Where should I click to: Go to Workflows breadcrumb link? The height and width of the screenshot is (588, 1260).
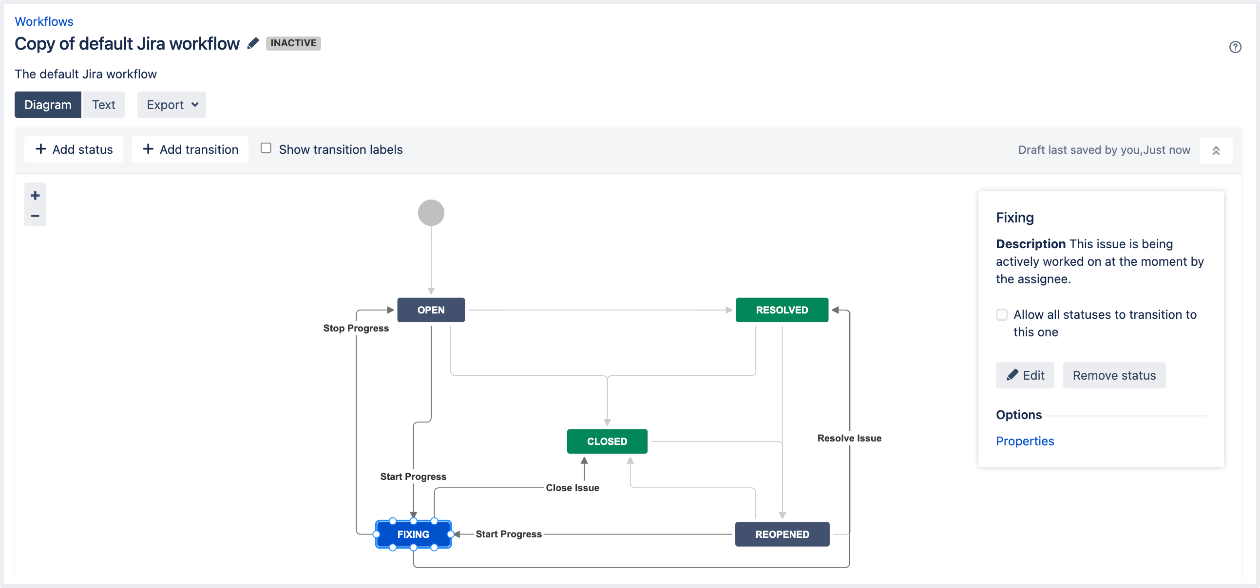point(44,21)
